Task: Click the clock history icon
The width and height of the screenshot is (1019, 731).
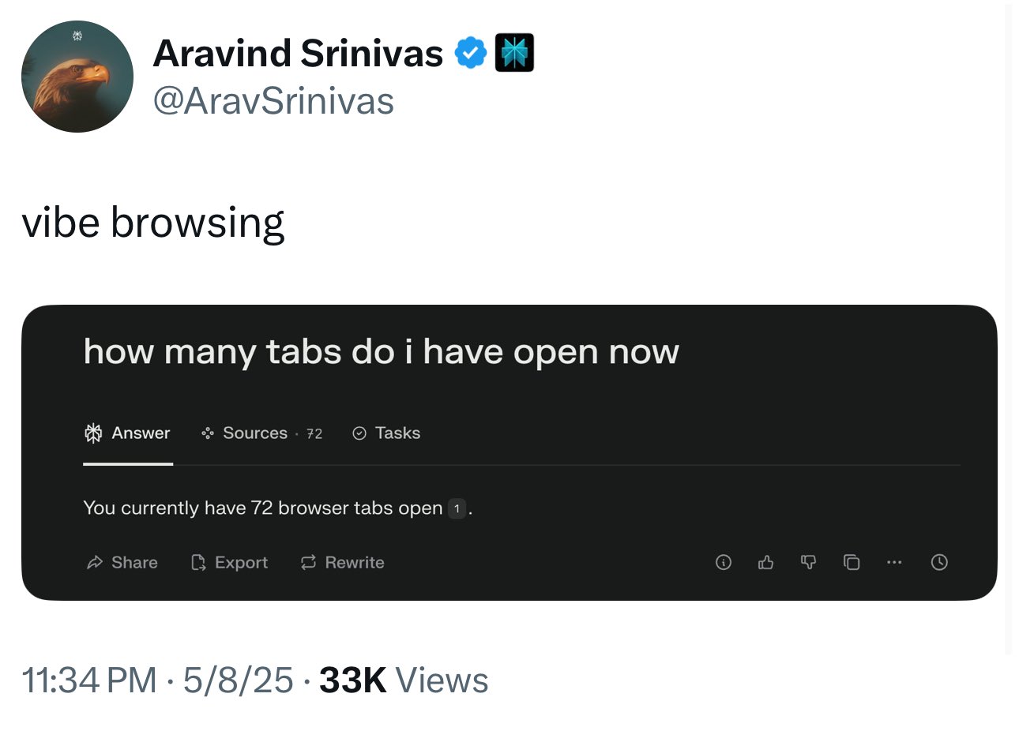Action: pyautogui.click(x=939, y=562)
